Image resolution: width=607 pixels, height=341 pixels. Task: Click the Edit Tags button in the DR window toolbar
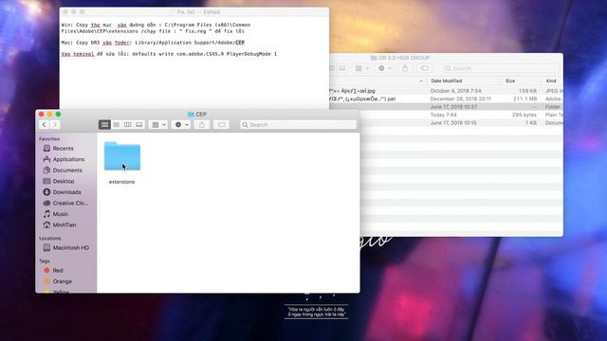tap(425, 68)
